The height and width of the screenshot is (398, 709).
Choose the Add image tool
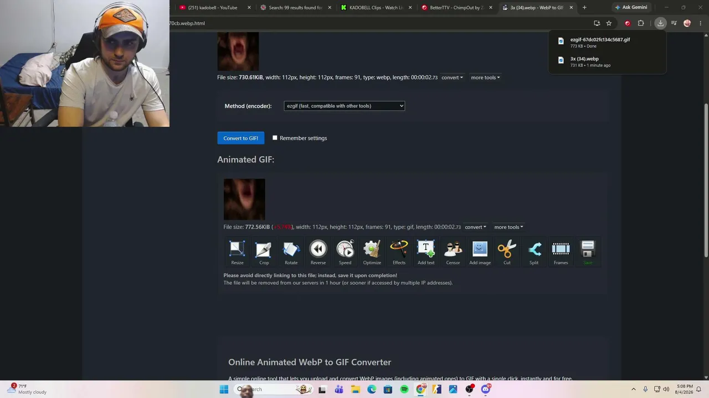click(480, 253)
